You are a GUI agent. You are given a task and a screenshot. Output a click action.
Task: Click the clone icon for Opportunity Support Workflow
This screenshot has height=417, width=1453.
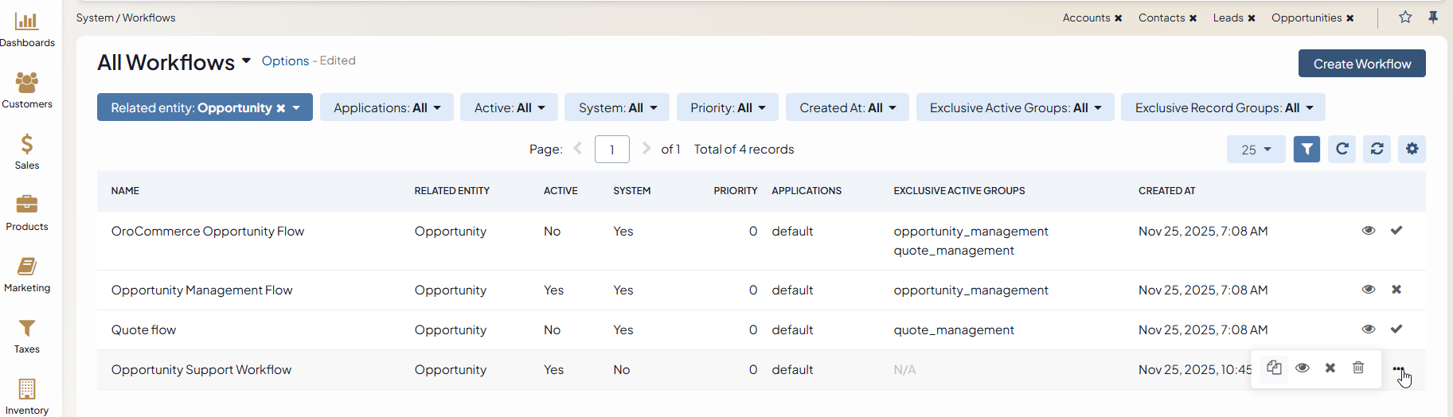tap(1274, 368)
